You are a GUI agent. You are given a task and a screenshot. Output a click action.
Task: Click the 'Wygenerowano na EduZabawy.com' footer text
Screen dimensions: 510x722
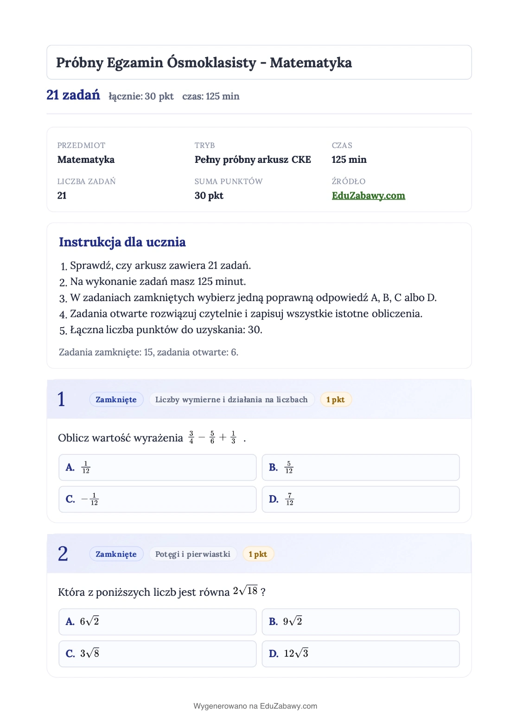coord(255,706)
